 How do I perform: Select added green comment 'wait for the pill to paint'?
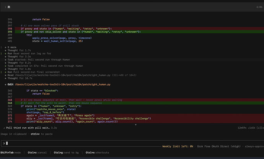[139, 103]
